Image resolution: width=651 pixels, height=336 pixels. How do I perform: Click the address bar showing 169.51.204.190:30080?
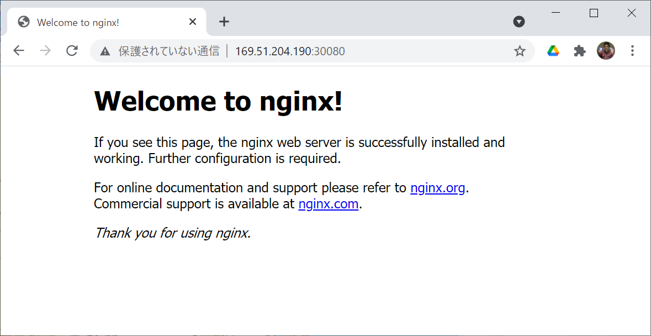click(x=313, y=51)
